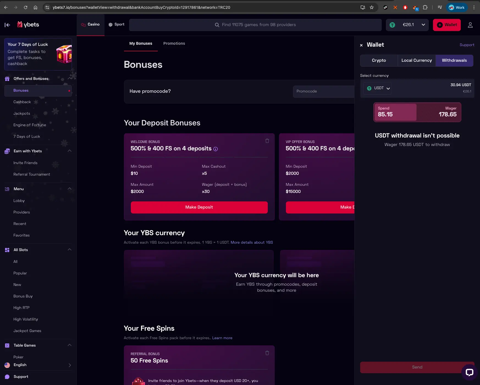Close the Wallet panel with the X

pyautogui.click(x=361, y=45)
